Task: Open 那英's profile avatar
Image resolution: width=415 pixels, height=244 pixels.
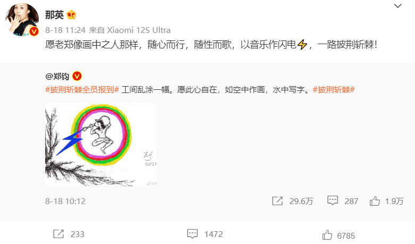Action: pos(22,20)
